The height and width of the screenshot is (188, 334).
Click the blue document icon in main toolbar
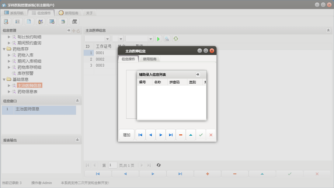pyautogui.click(x=29, y=22)
